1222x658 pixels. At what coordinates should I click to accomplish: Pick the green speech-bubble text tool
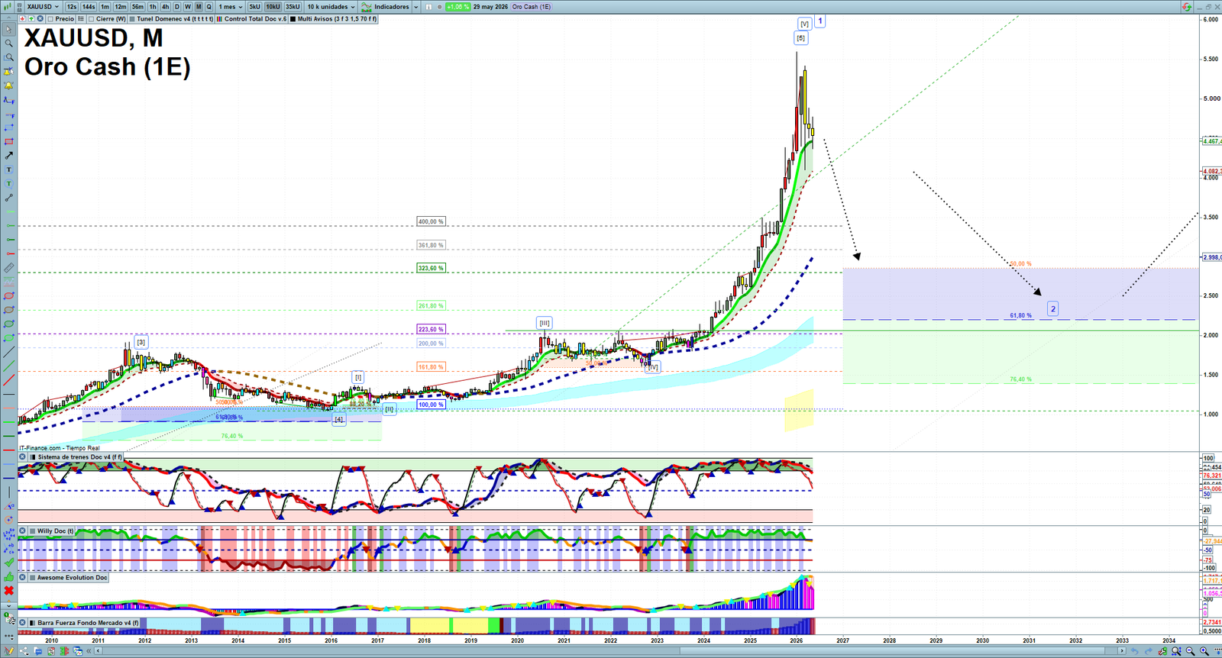coord(9,183)
